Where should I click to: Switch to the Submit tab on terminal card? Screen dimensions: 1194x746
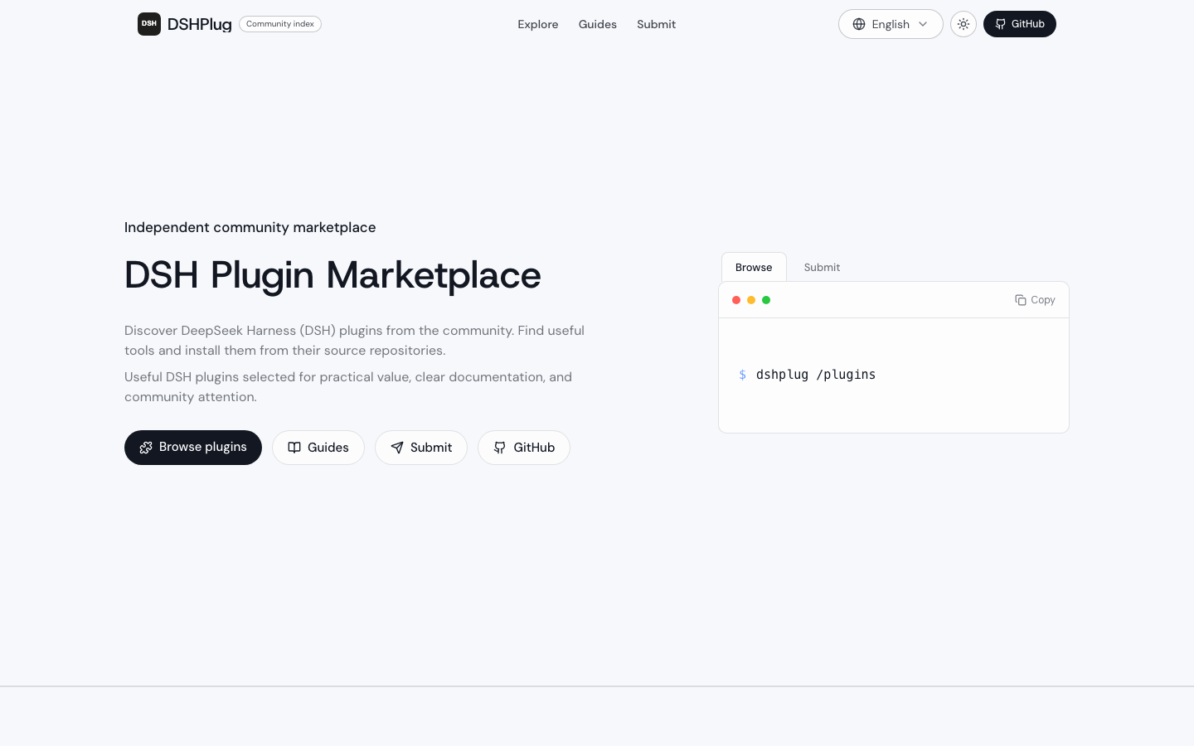tap(822, 267)
